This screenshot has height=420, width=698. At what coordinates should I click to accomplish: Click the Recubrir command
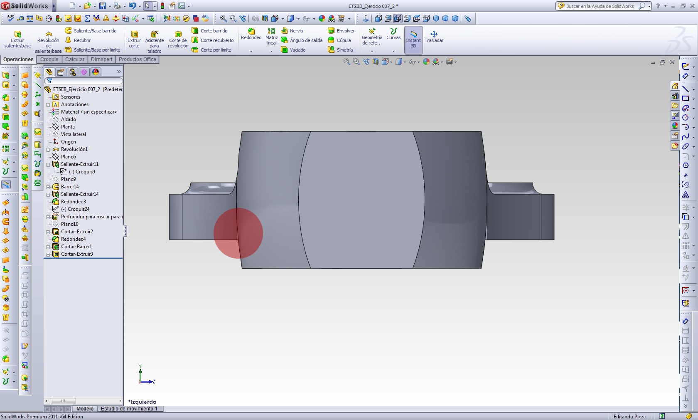[x=78, y=40]
